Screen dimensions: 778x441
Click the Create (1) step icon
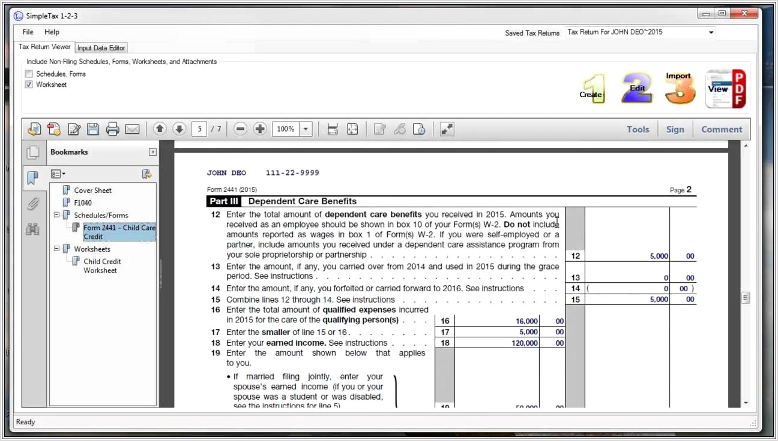click(x=593, y=89)
